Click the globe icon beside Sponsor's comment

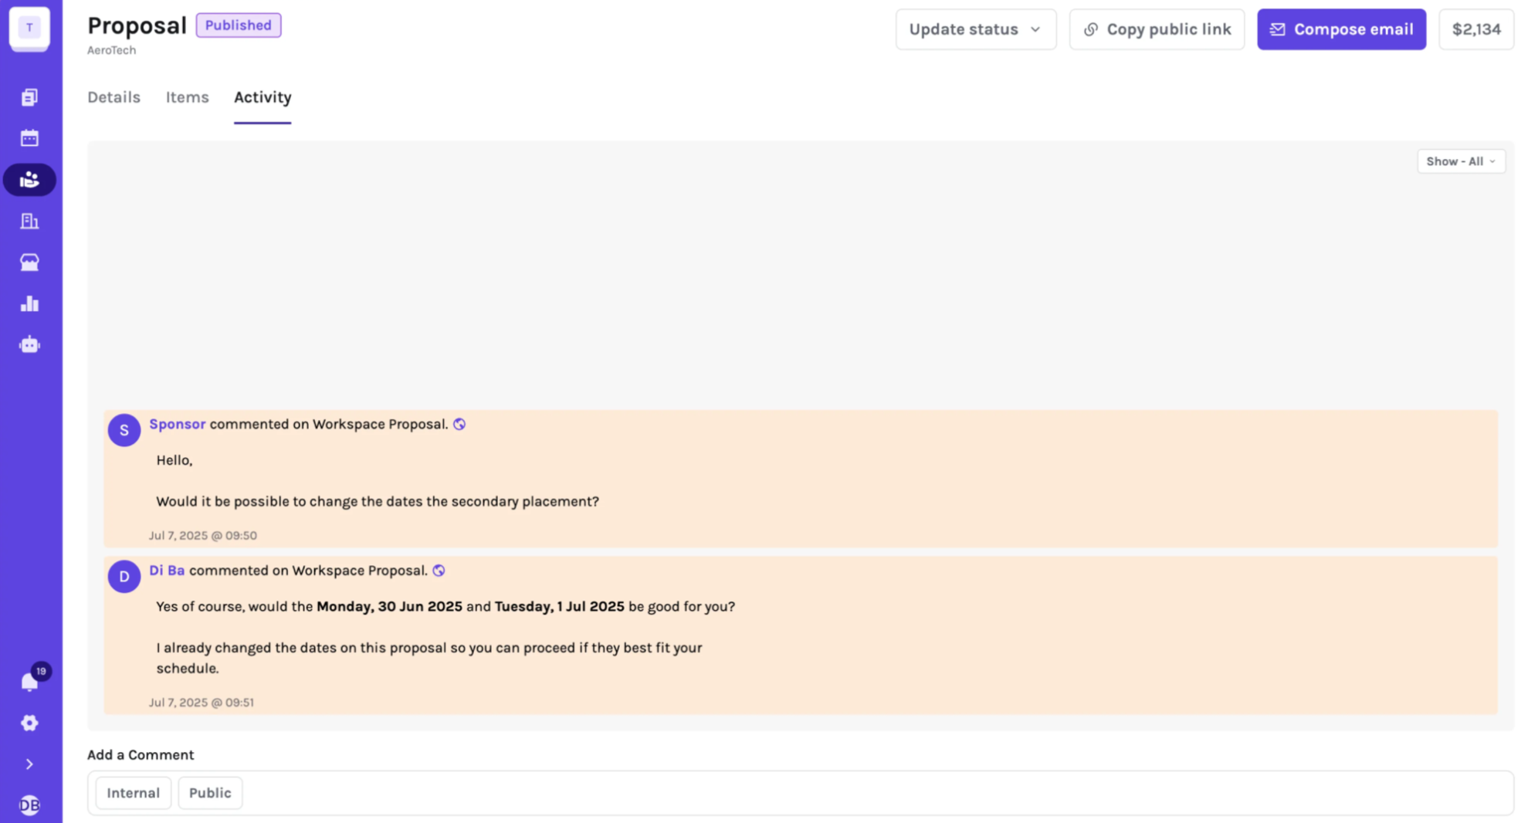pyautogui.click(x=459, y=424)
